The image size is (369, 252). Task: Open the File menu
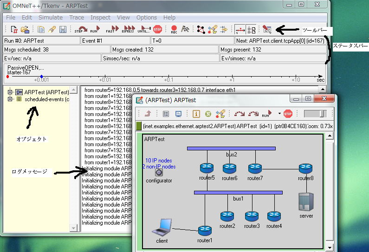pyautogui.click(x=11, y=18)
